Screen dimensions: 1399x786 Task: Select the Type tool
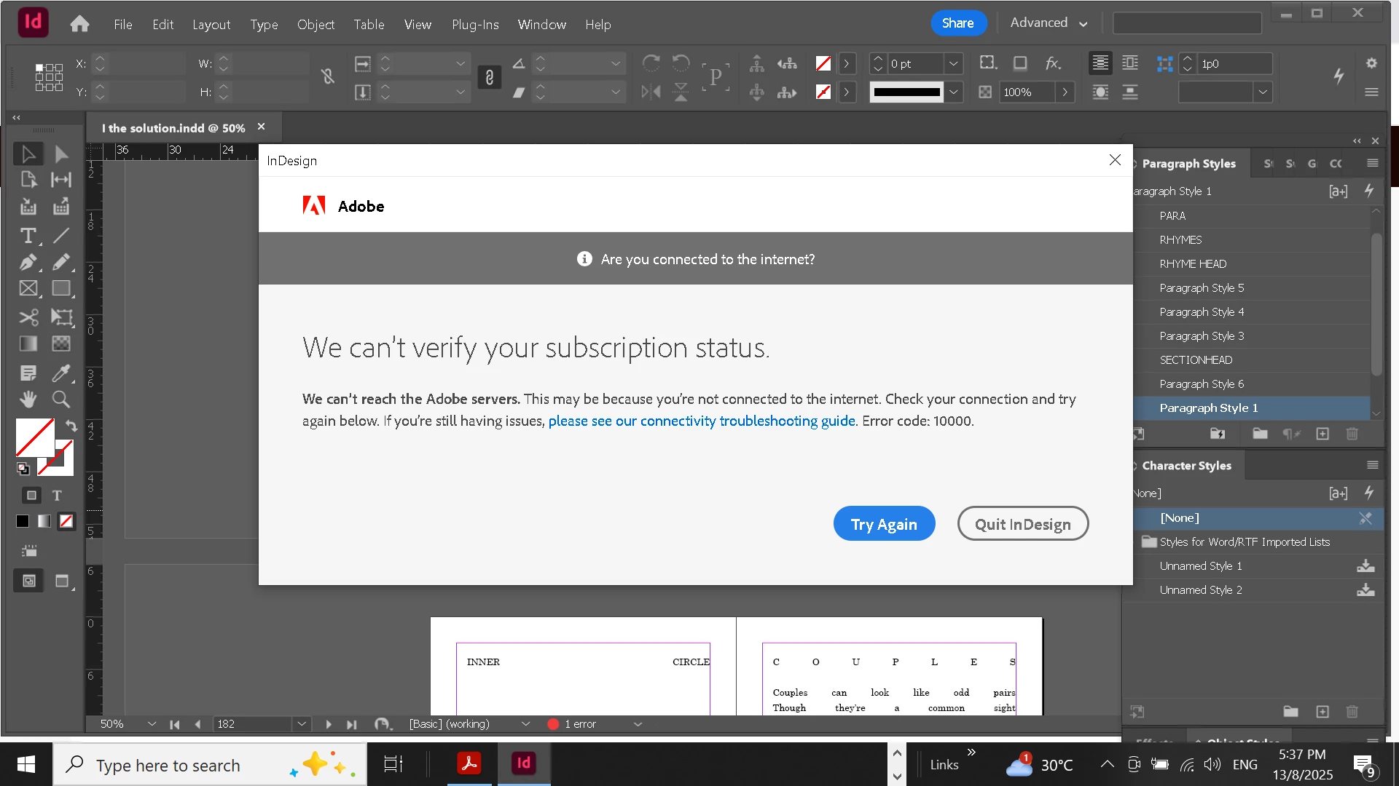(x=28, y=236)
